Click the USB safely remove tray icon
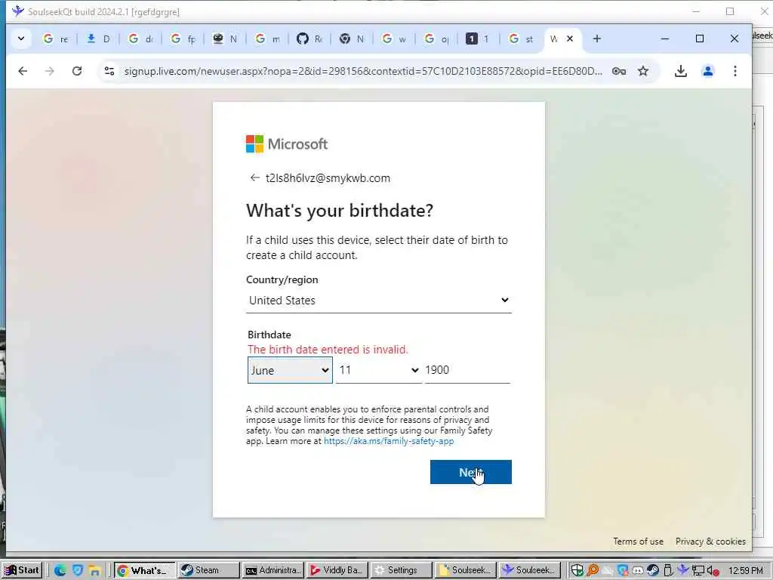Image resolution: width=773 pixels, height=580 pixels. pyautogui.click(x=668, y=571)
